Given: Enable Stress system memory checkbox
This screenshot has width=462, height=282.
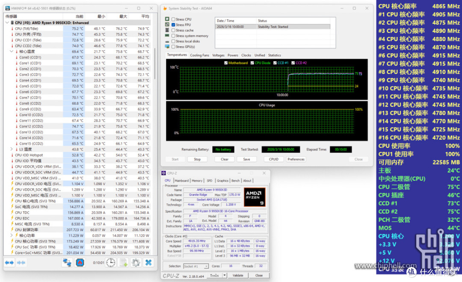Looking at the screenshot, I should point(173,36).
